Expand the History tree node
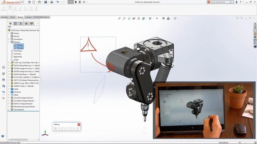Screen dimensions: 257x144 coord(9,33)
